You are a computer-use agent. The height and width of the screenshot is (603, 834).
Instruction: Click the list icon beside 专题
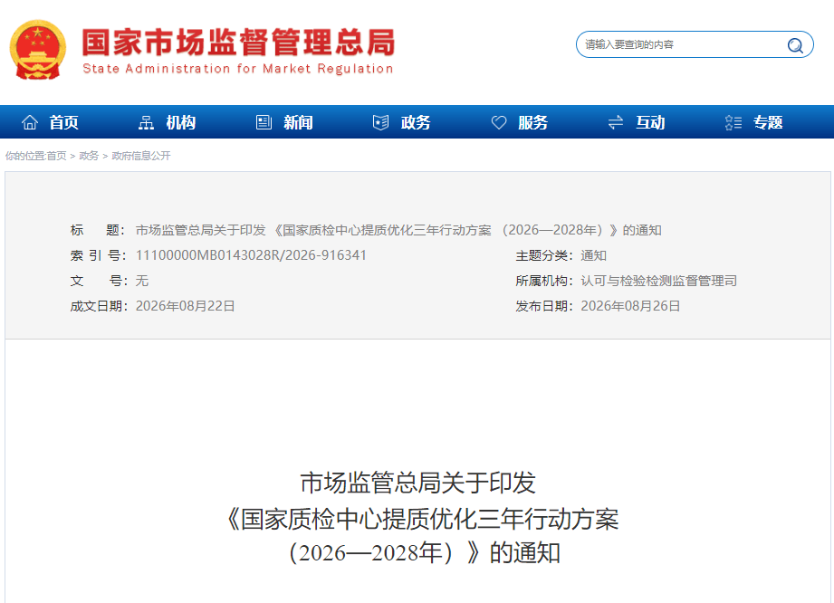(x=733, y=122)
